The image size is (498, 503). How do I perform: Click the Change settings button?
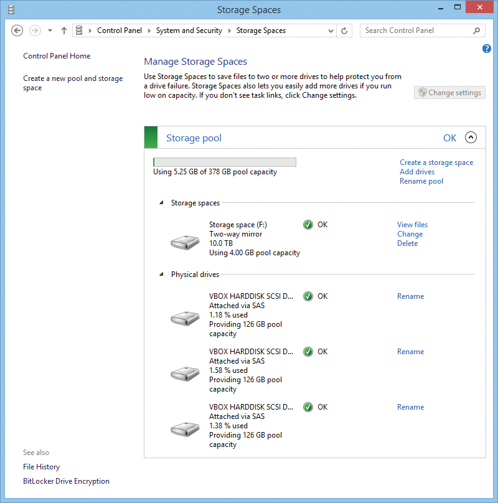[449, 93]
